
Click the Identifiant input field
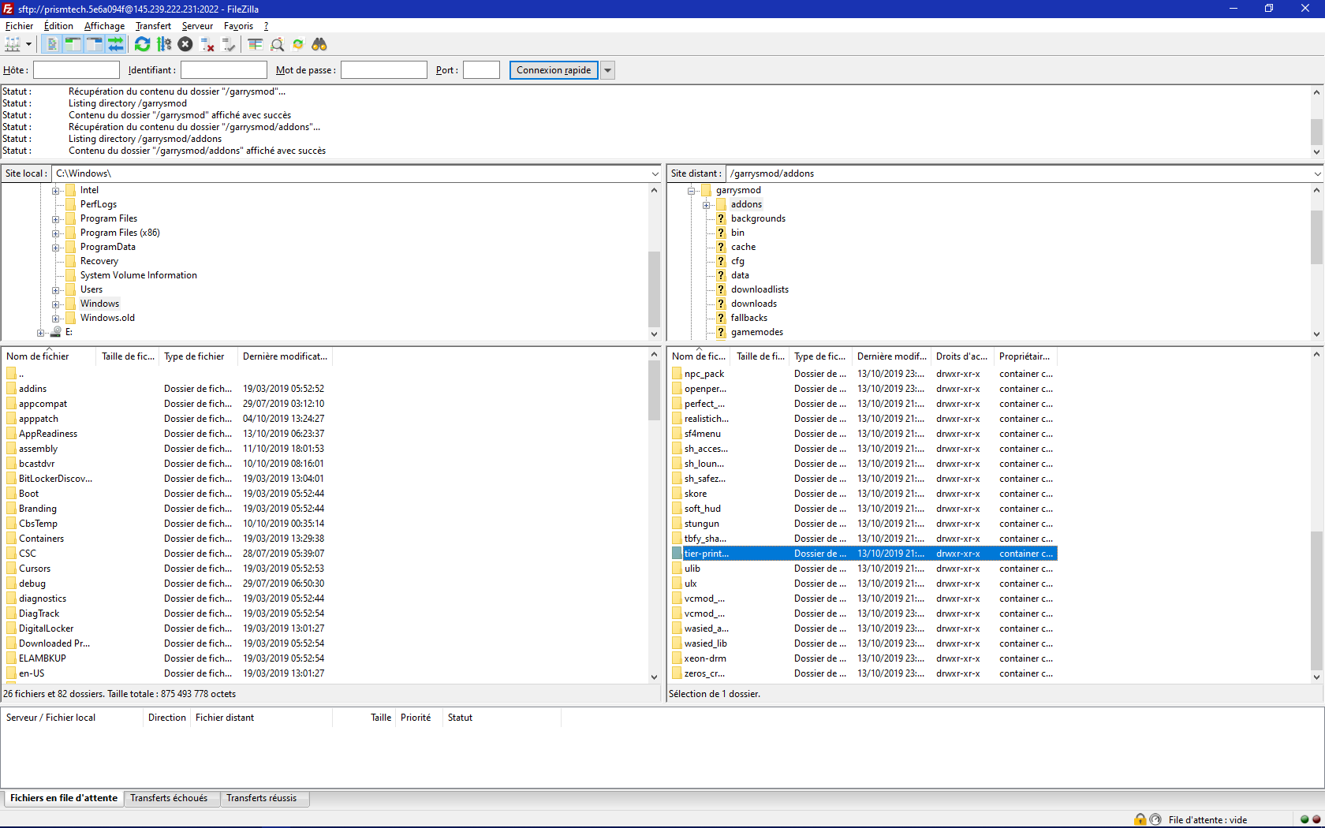point(224,70)
